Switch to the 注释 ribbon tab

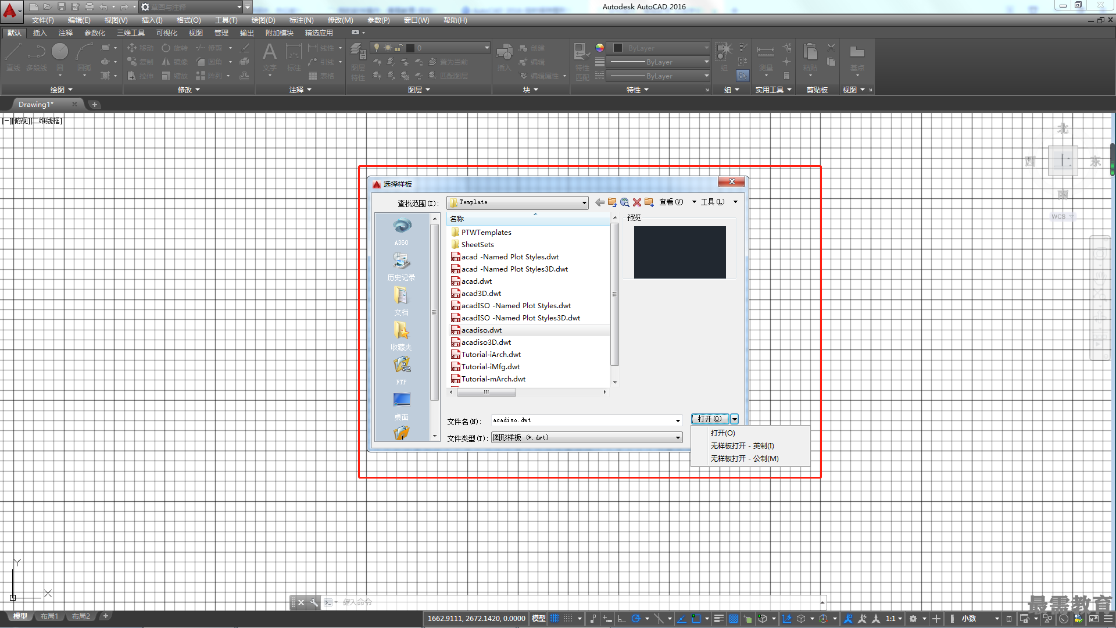(x=66, y=33)
